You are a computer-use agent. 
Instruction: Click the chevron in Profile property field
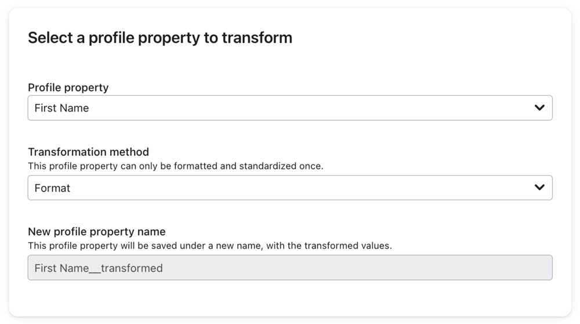[539, 108]
